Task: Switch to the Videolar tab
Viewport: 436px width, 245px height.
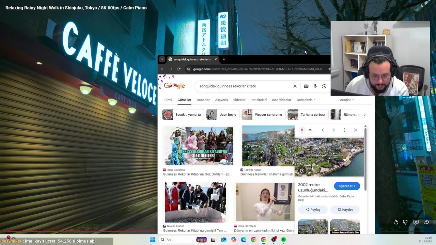Action: [239, 100]
